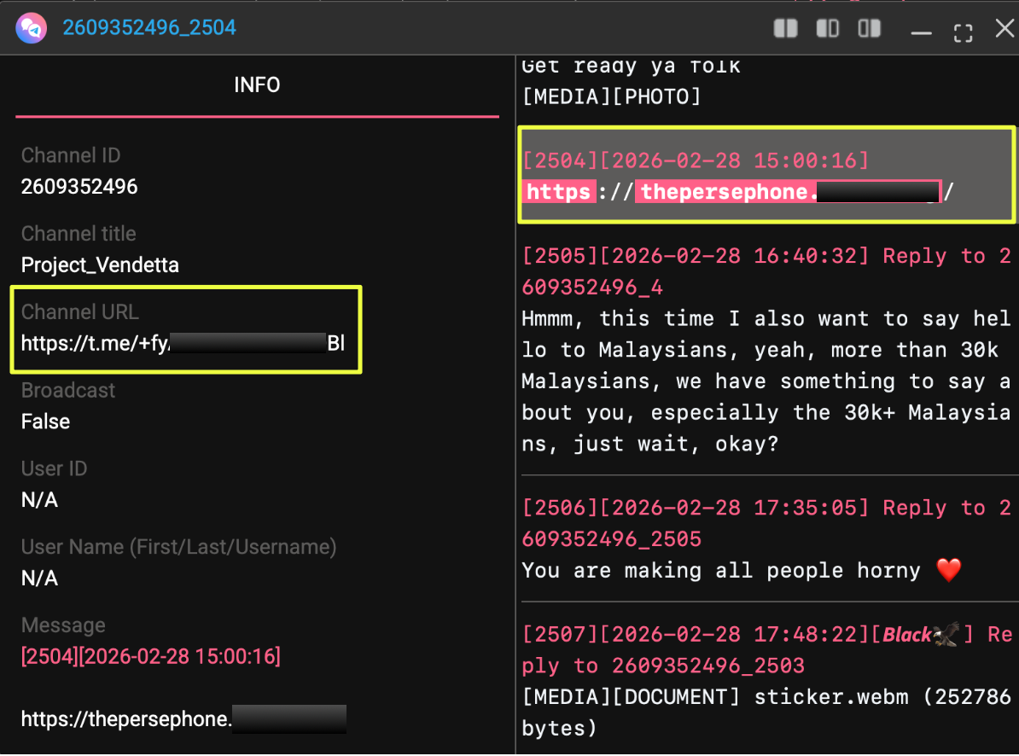Minimize the message viewer window
The height and width of the screenshot is (756, 1019).
[x=921, y=32]
